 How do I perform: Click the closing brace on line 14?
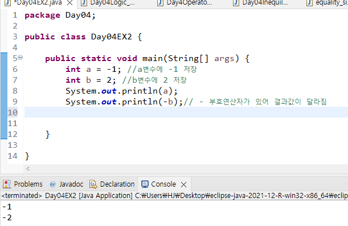point(27,156)
